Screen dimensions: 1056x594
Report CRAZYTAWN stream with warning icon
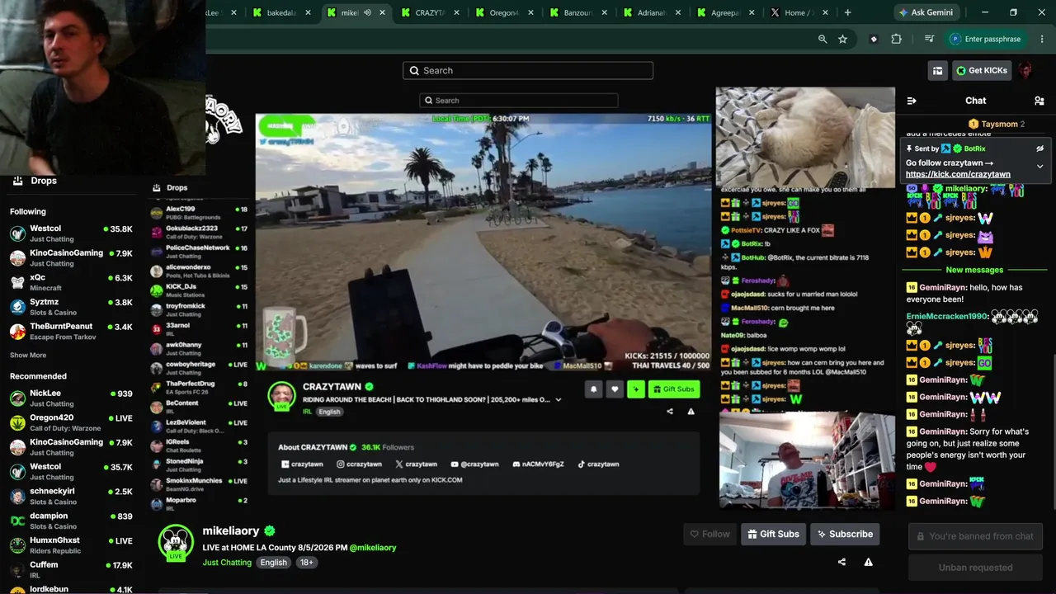[691, 412]
